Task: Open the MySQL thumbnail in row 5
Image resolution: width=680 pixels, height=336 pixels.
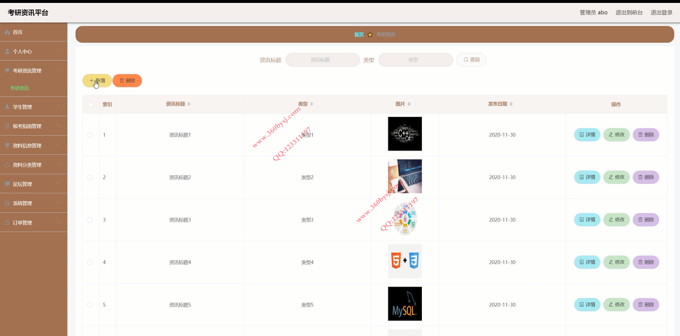Action: (405, 304)
